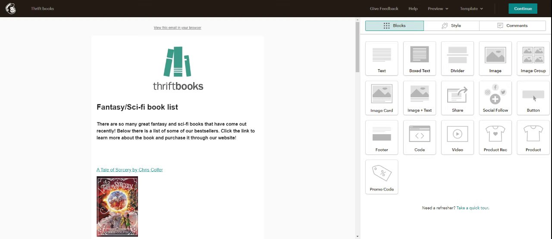Add an Image Group block
The width and height of the screenshot is (552, 239).
(x=533, y=58)
